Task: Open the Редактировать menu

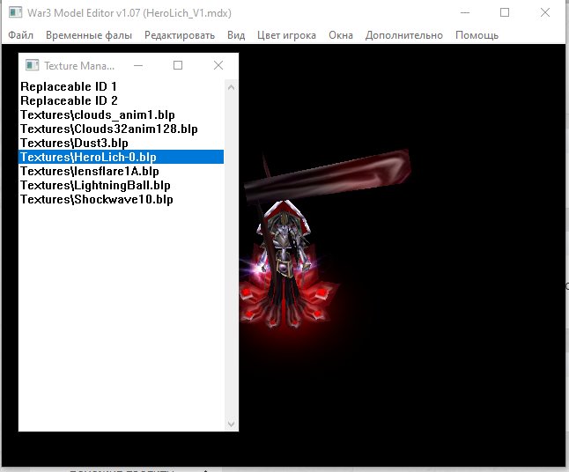Action: click(x=180, y=35)
